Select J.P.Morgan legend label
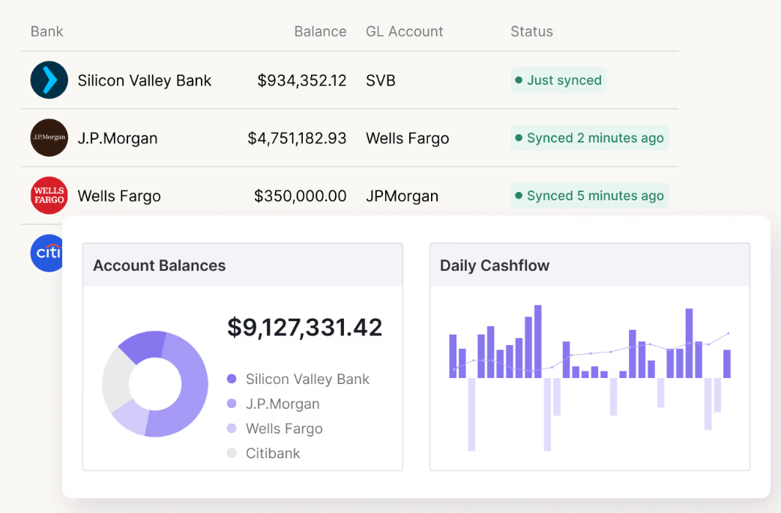Image resolution: width=781 pixels, height=513 pixels. click(x=283, y=403)
